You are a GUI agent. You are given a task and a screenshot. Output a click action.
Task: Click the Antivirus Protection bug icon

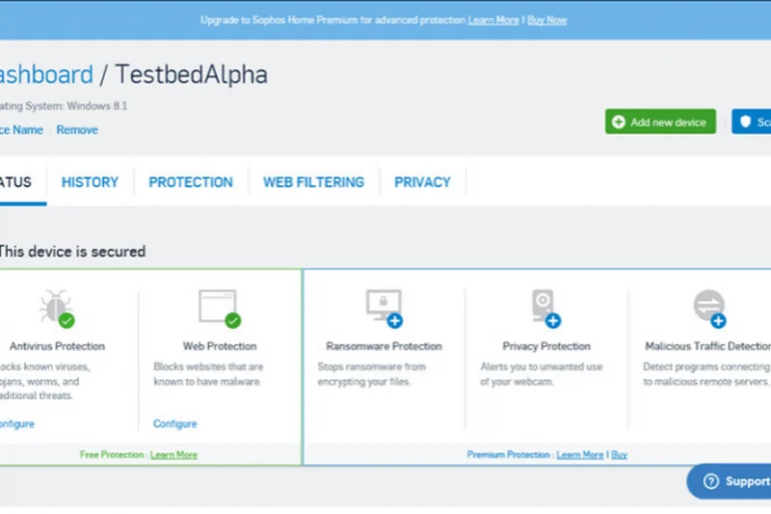(x=54, y=307)
